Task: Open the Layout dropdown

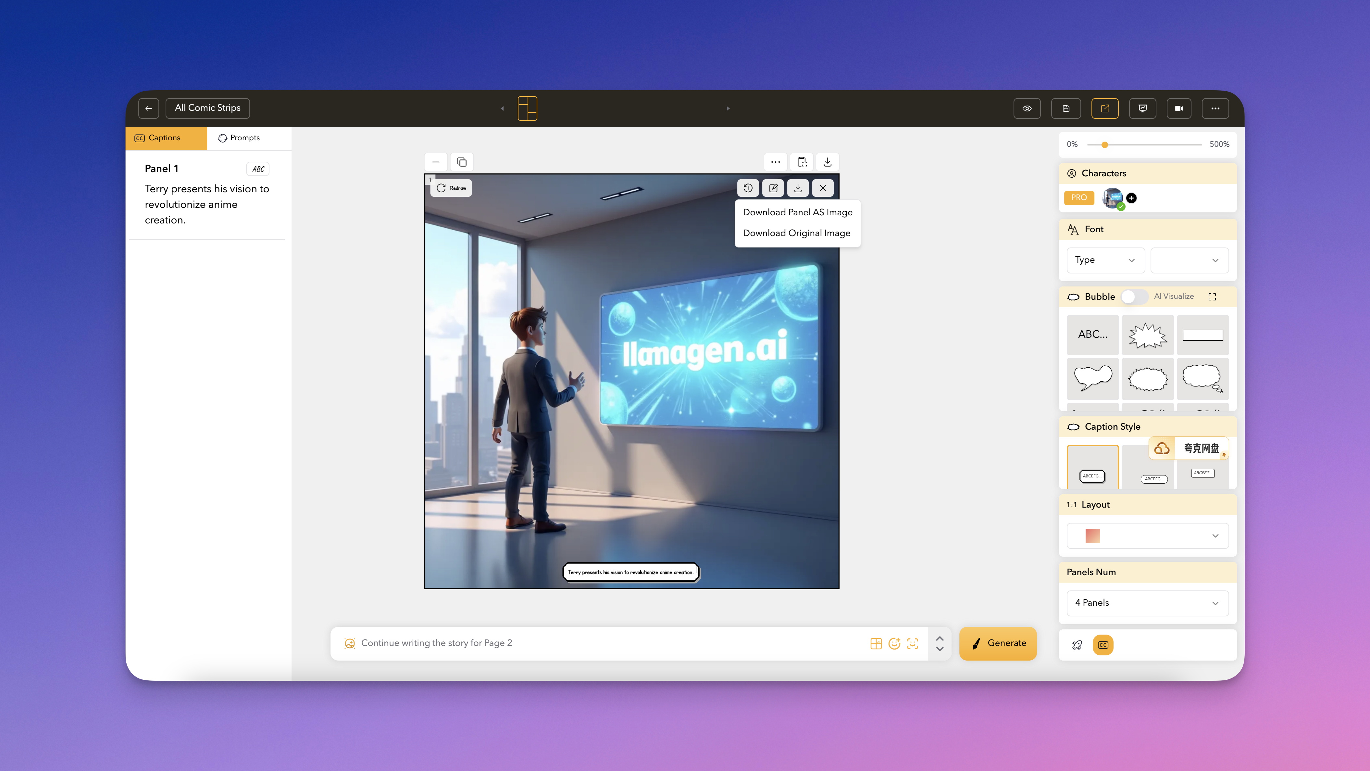Action: pyautogui.click(x=1147, y=536)
